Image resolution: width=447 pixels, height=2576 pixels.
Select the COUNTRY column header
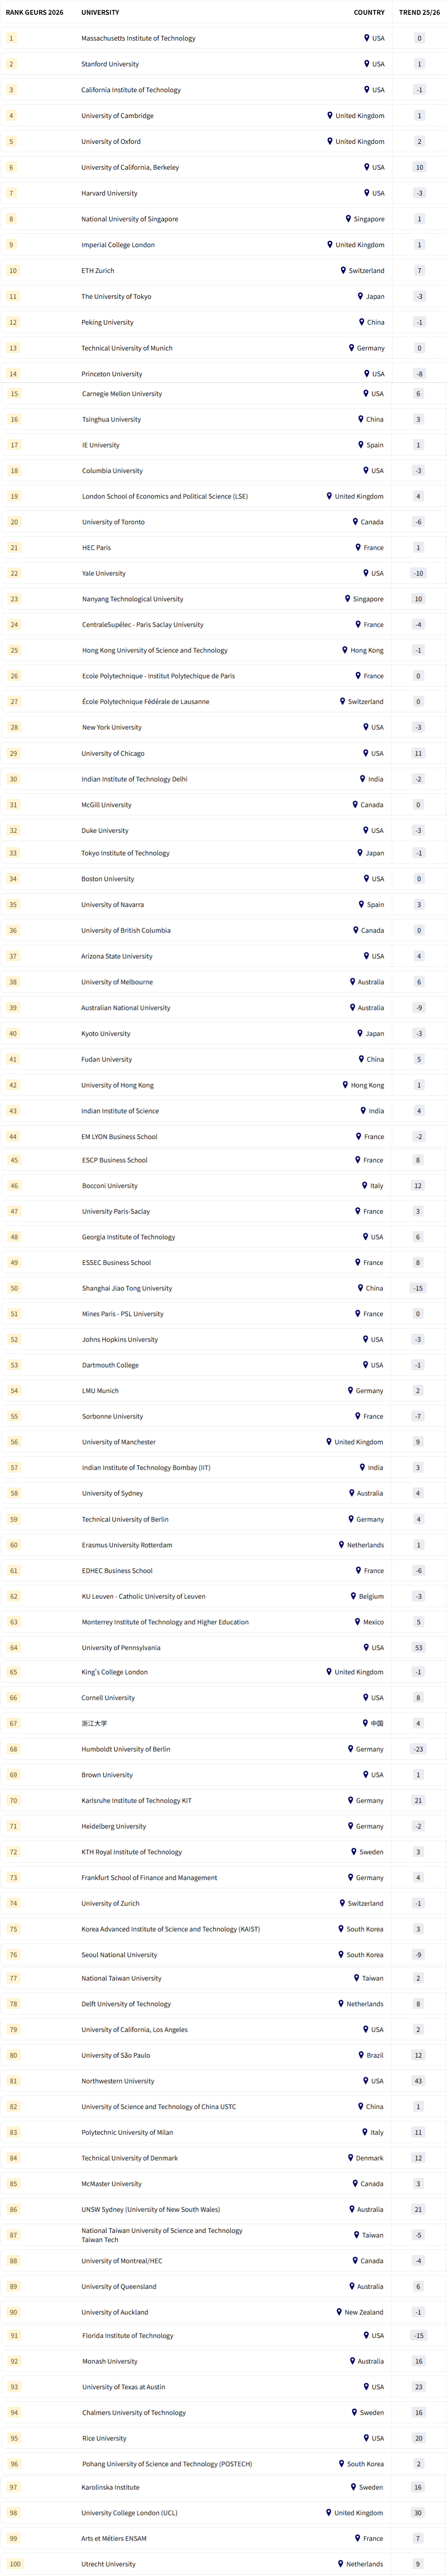(x=369, y=13)
